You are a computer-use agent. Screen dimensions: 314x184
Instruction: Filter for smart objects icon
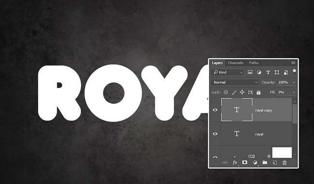(x=286, y=72)
